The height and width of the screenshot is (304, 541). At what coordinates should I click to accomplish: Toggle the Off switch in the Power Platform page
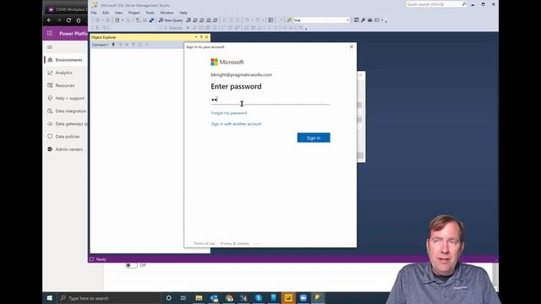coord(131,265)
